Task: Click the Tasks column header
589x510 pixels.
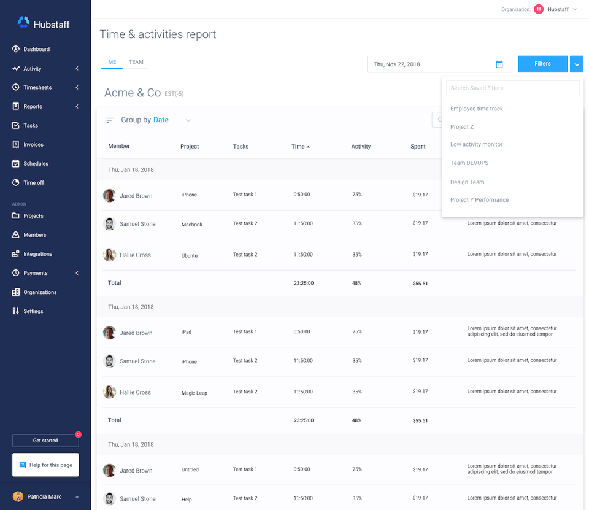Action: [241, 147]
